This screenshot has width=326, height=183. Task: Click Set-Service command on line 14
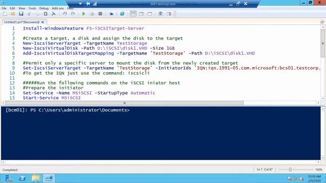pyautogui.click(x=38, y=93)
